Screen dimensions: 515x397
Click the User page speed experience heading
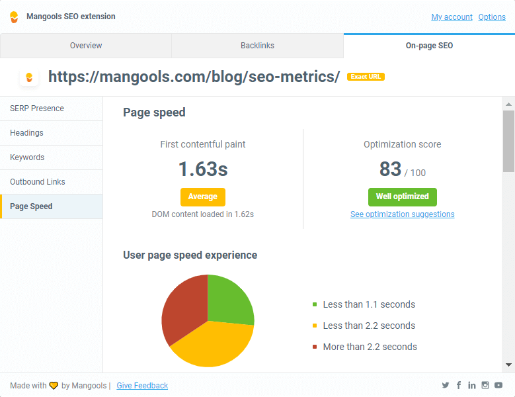[190, 255]
